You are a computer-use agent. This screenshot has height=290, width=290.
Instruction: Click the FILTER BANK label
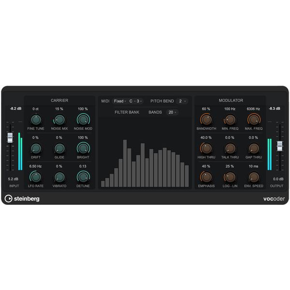(127, 112)
